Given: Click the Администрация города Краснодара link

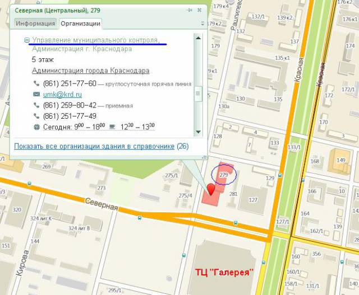Looking at the screenshot, I should click(91, 71).
